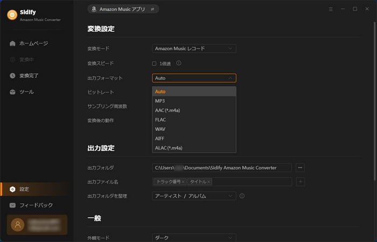The height and width of the screenshot is (242, 377).
Task: Go to フィードバック in the sidebar
Action: [x=36, y=205]
